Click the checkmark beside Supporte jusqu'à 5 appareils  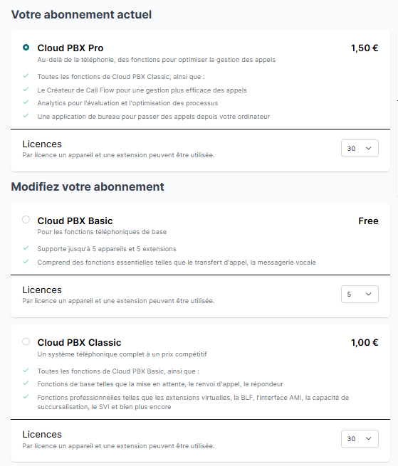click(x=26, y=248)
